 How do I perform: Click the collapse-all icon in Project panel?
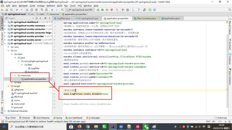pyautogui.click(x=40, y=18)
